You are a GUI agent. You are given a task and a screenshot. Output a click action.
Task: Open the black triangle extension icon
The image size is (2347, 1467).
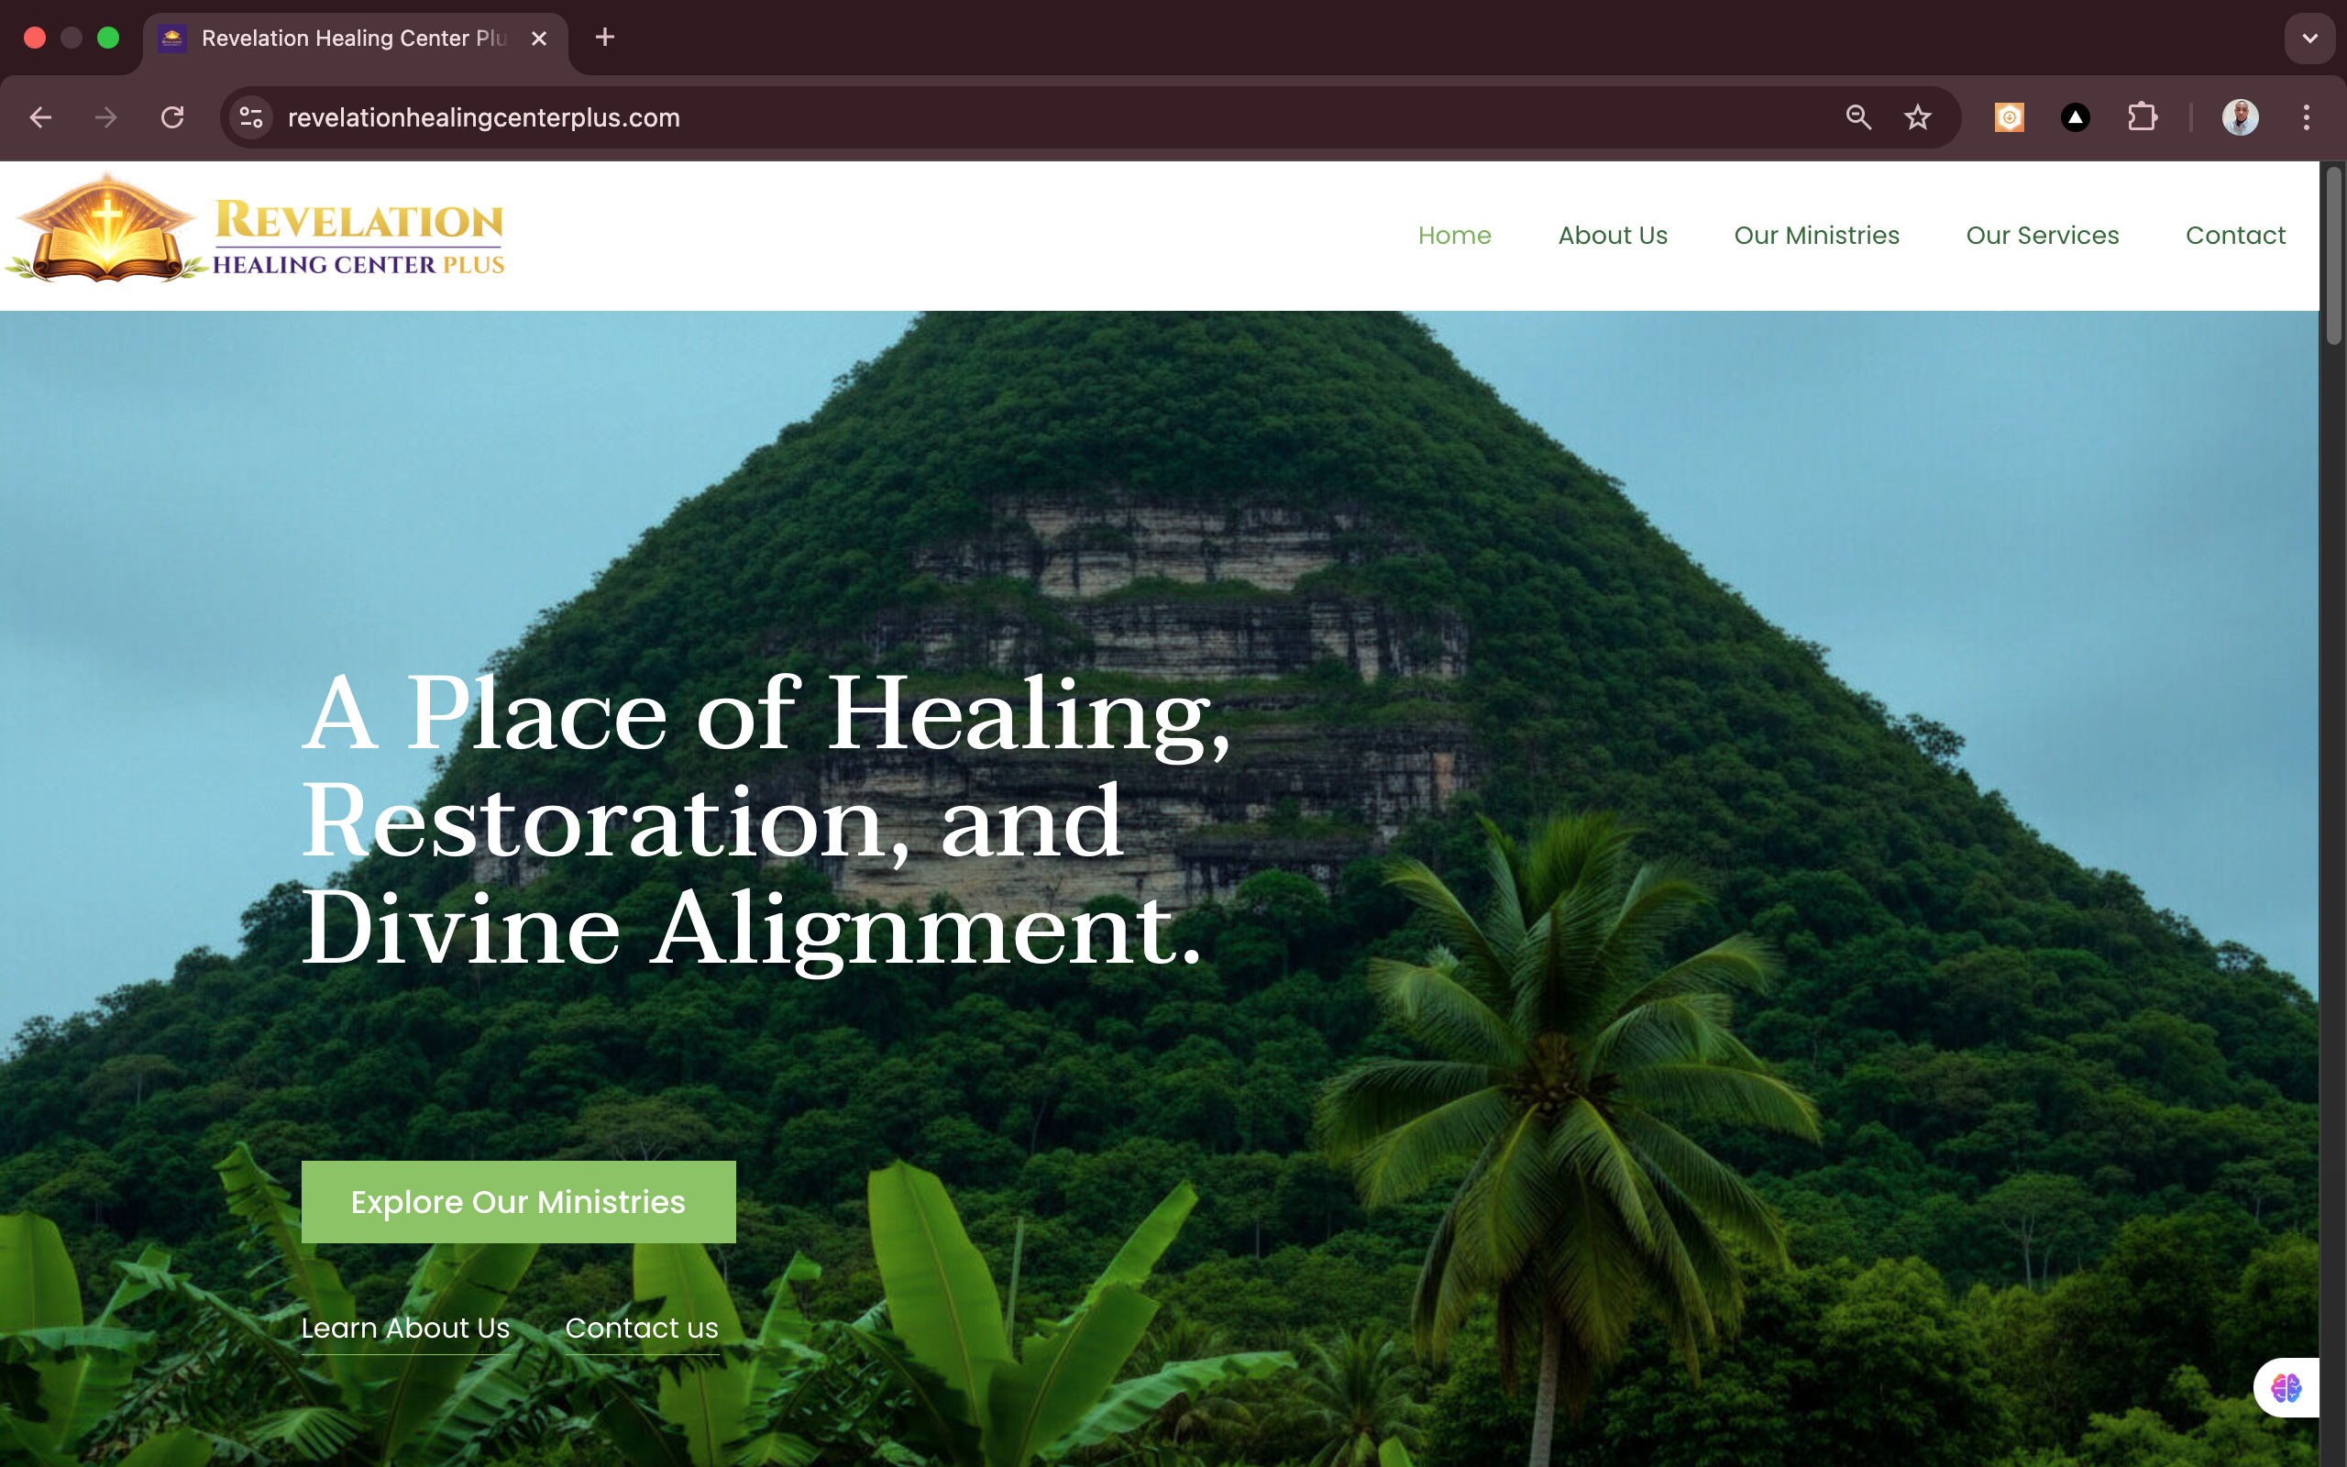click(x=2076, y=117)
